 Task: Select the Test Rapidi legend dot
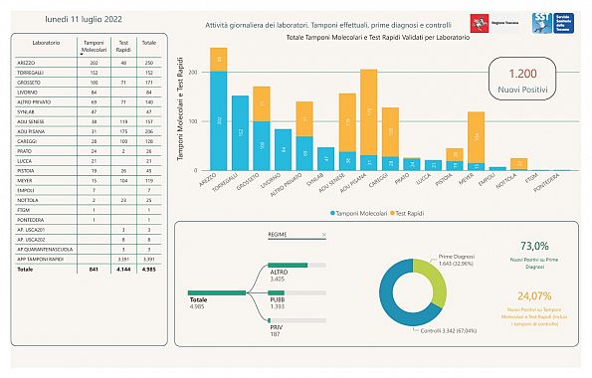click(x=392, y=213)
